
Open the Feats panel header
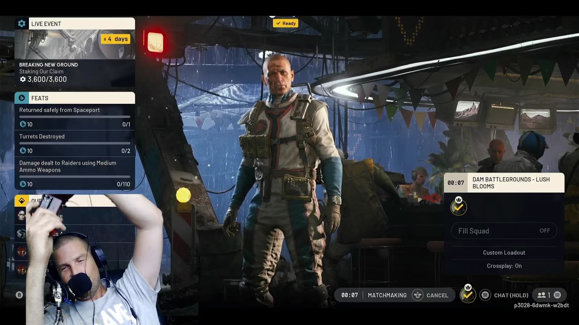tap(75, 98)
